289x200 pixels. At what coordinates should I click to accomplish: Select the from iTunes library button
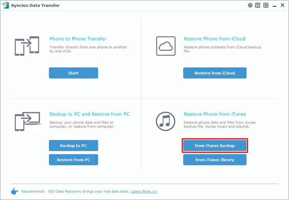point(215,160)
